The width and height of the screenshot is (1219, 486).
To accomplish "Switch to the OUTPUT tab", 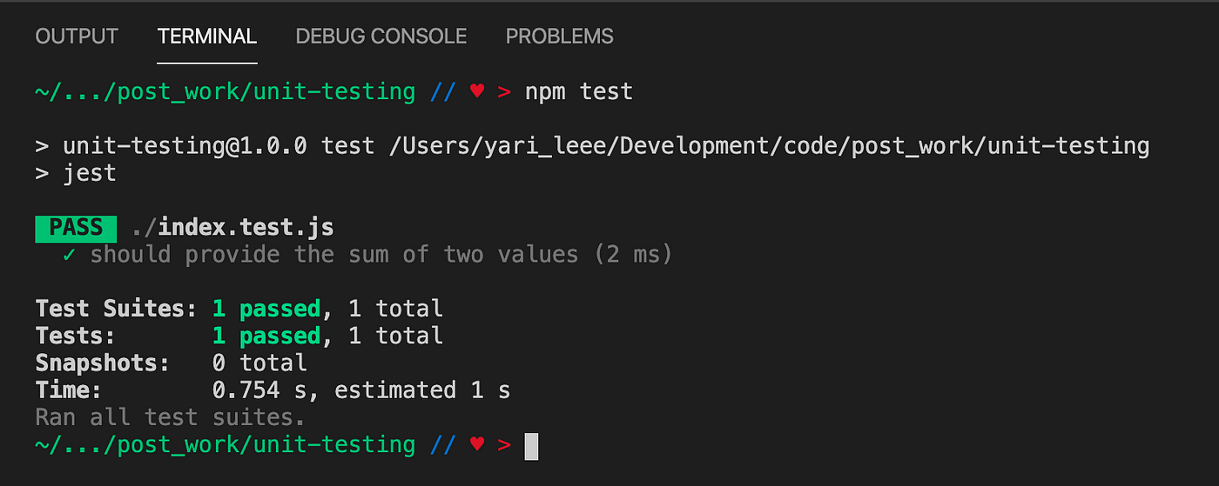I will pyautogui.click(x=77, y=37).
